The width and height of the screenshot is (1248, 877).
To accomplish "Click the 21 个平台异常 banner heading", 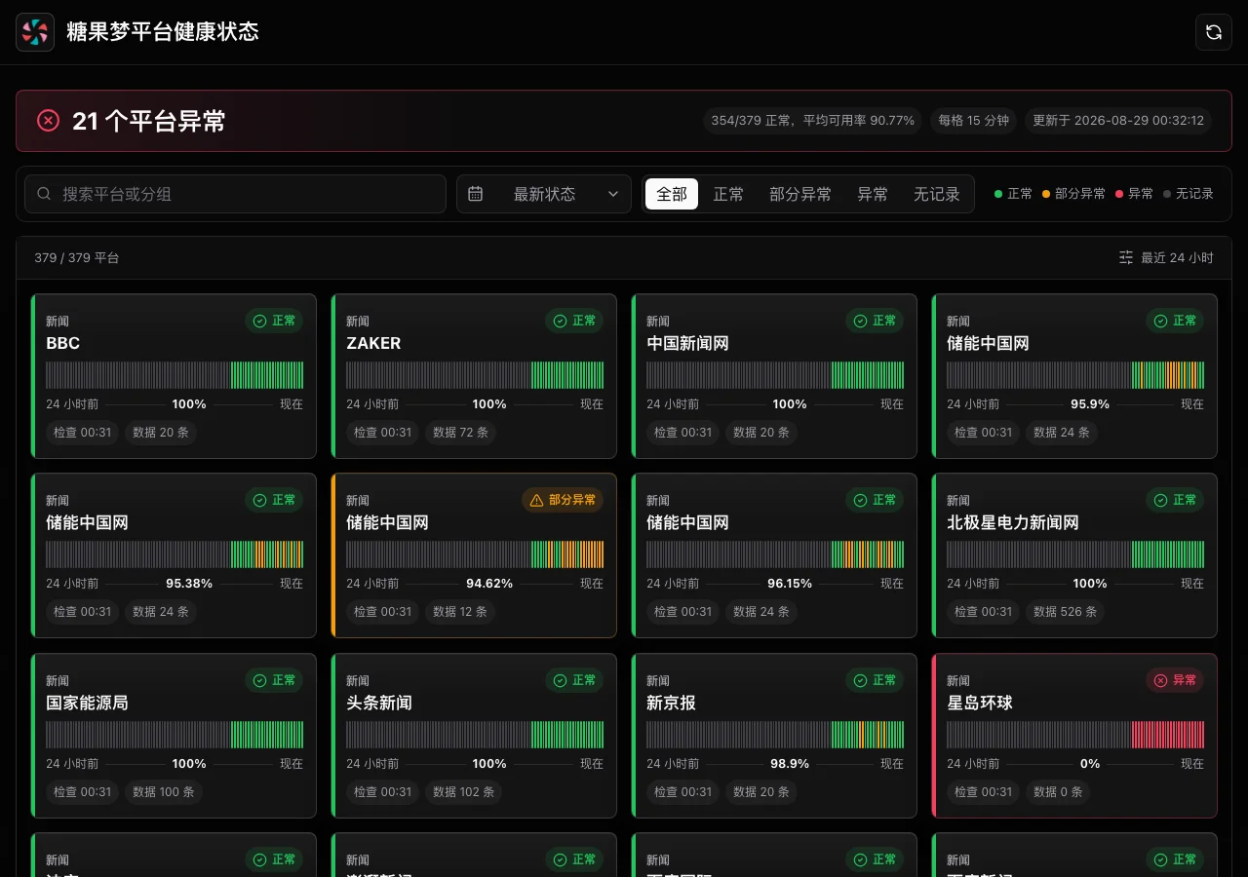I will tap(149, 121).
